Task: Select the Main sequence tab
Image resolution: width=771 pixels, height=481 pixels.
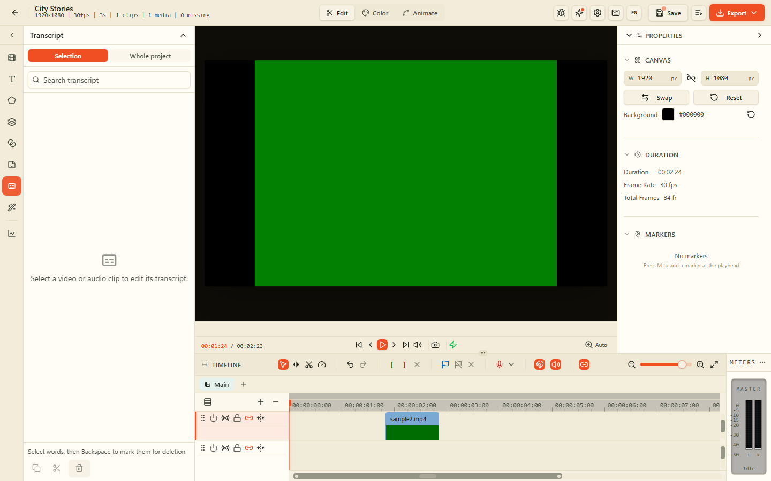Action: pos(217,384)
